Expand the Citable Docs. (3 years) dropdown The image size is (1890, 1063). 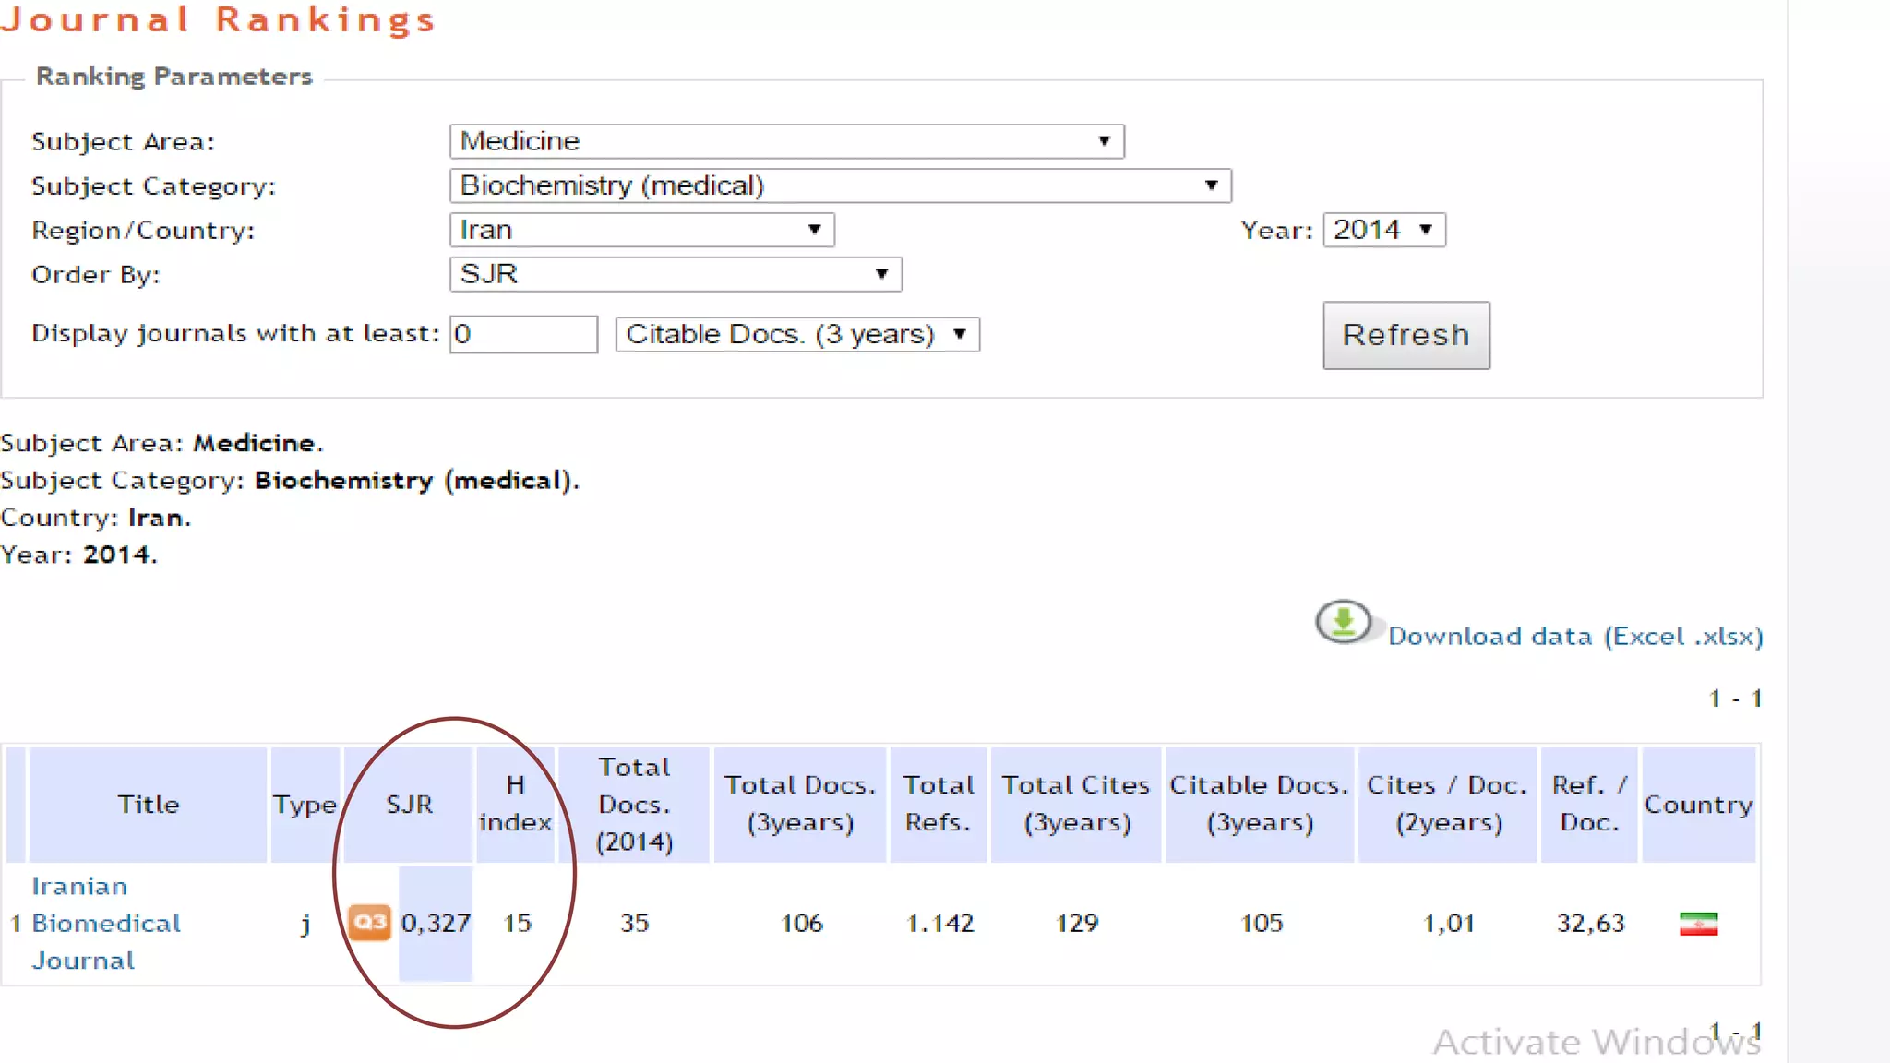[796, 334]
